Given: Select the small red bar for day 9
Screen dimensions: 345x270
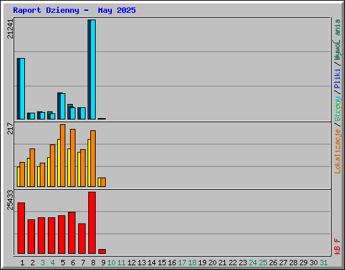Looking at the screenshot, I should pos(102,251).
